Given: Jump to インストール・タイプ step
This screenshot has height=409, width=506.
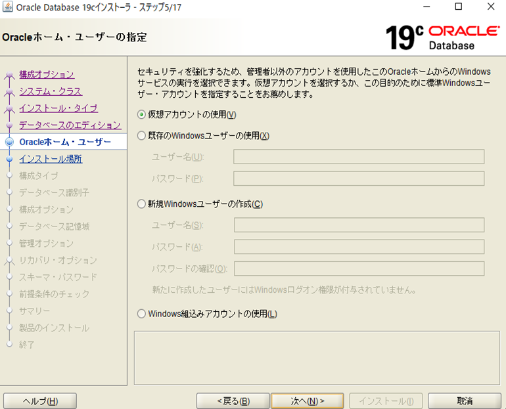Looking at the screenshot, I should pos(58,108).
